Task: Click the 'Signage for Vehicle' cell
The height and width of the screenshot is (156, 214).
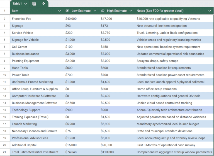Action: coord(37,40)
